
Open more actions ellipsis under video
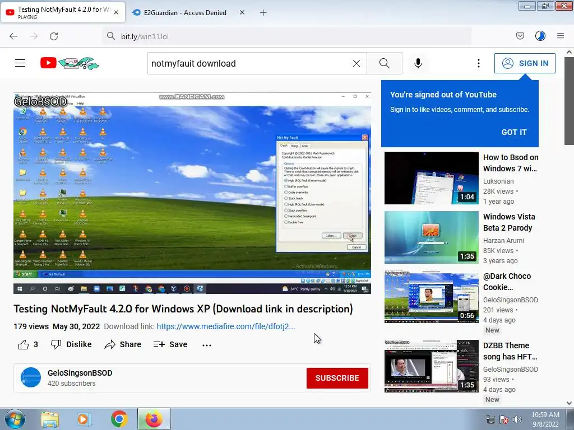pos(207,345)
